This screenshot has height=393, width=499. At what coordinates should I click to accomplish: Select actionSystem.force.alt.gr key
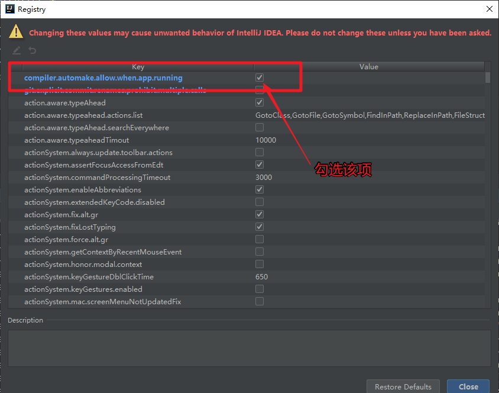click(66, 239)
